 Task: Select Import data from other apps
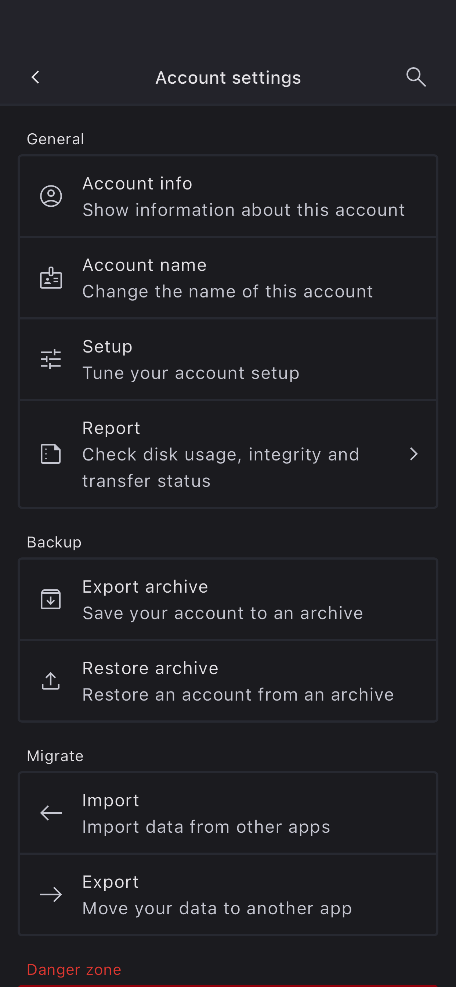pos(206,827)
